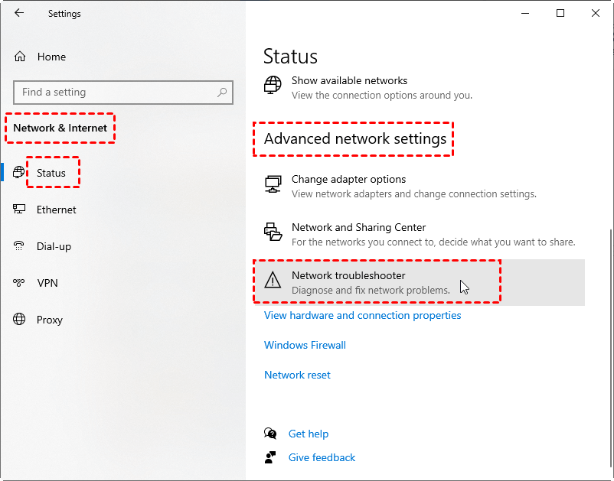Click the Proxy globe icon
This screenshot has width=614, height=481.
(20, 320)
